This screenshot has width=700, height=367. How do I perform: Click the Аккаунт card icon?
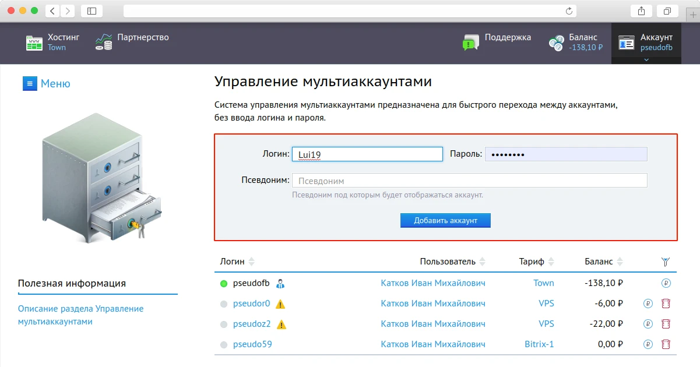627,41
